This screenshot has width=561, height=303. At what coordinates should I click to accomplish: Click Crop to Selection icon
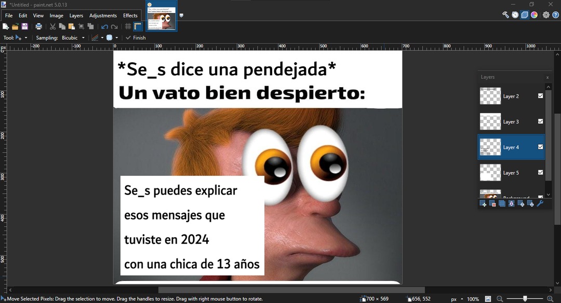81,26
